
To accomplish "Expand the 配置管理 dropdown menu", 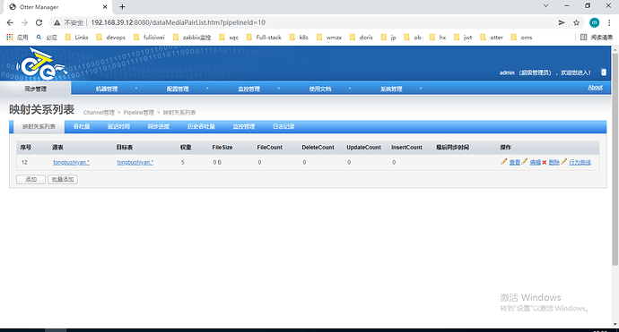I will (x=178, y=89).
